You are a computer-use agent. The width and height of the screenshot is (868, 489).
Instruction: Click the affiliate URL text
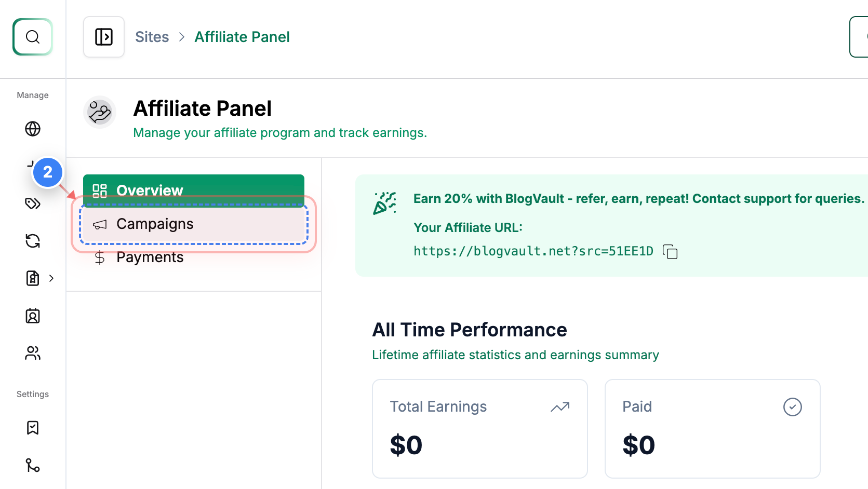(x=533, y=251)
